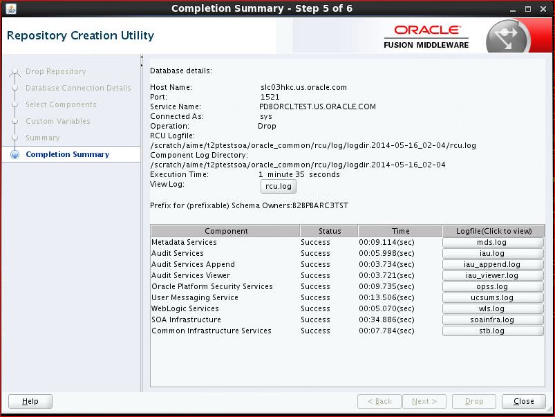The image size is (555, 417).
Task: Select the Metadata Services row
Action: click(348, 242)
